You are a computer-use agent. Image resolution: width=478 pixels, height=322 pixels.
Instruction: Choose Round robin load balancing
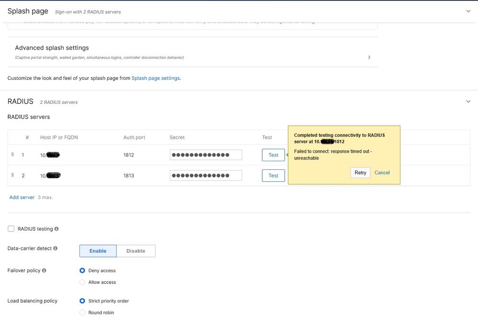tap(82, 312)
